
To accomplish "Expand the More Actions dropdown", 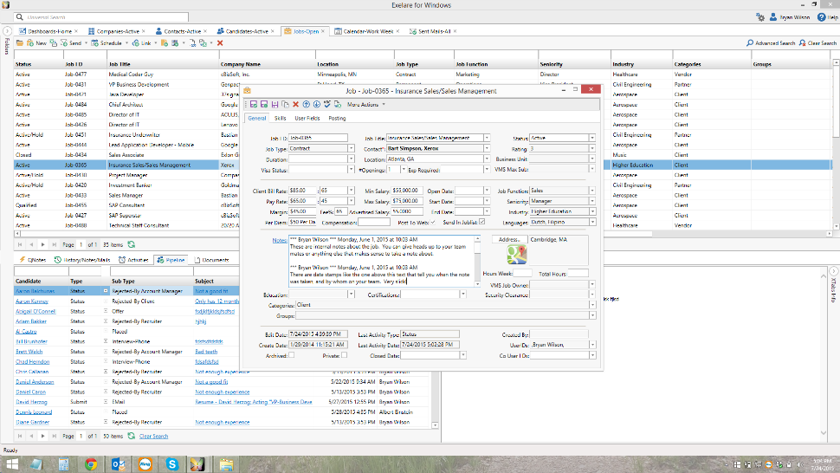I will [x=365, y=105].
